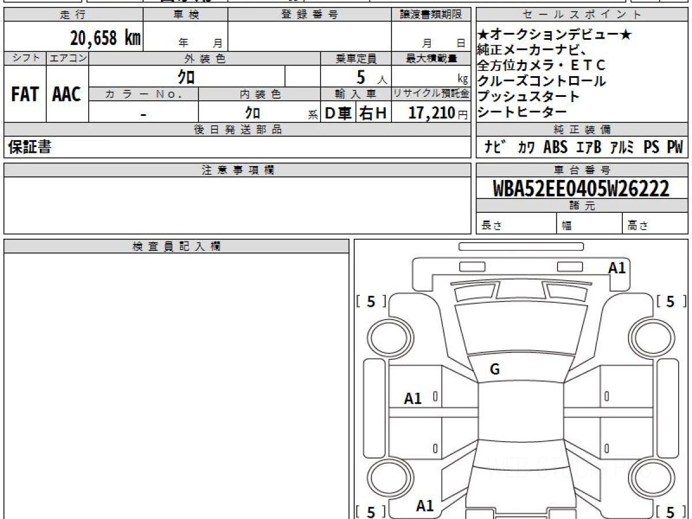
Task: Click inside the 検査員記入欄 blank area
Action: coord(176,381)
